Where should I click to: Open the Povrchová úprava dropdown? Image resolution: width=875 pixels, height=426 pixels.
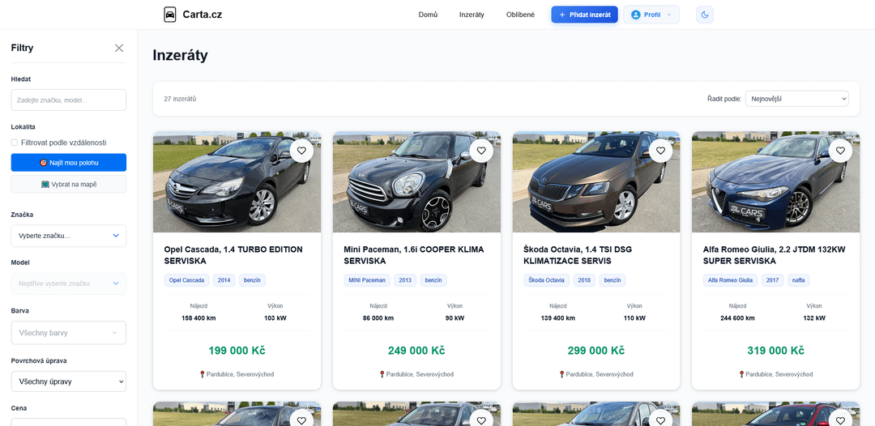pyautogui.click(x=68, y=381)
